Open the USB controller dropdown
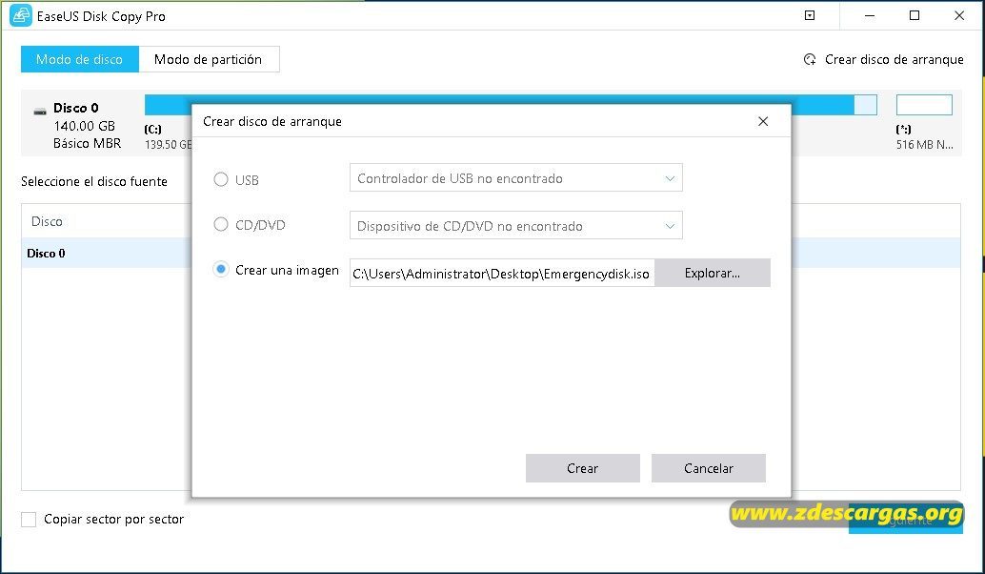 515,178
